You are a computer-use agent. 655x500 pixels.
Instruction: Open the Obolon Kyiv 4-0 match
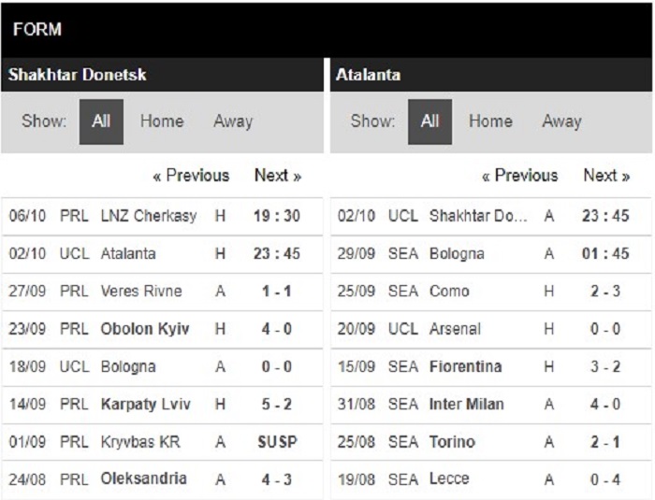pyautogui.click(x=162, y=329)
